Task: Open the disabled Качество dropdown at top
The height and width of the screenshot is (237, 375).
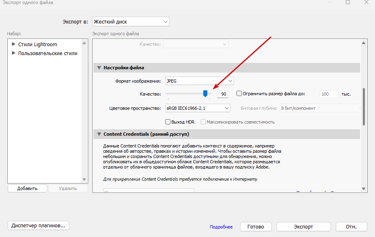Action: coord(196,44)
